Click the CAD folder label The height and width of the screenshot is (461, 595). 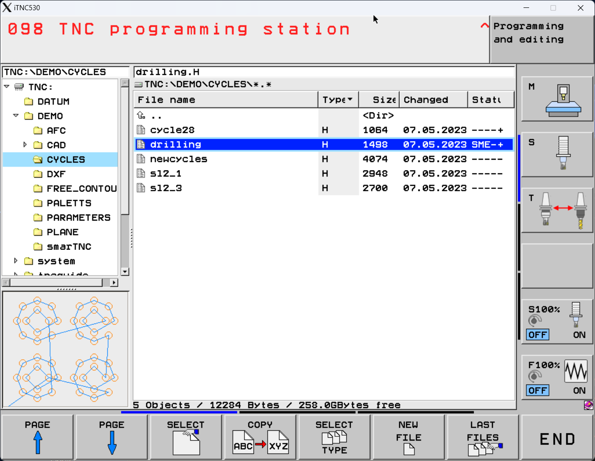point(56,145)
